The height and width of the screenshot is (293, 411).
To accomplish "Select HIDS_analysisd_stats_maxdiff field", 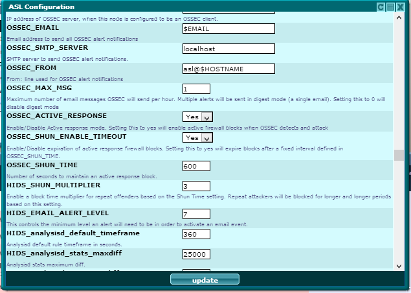I will [196, 254].
